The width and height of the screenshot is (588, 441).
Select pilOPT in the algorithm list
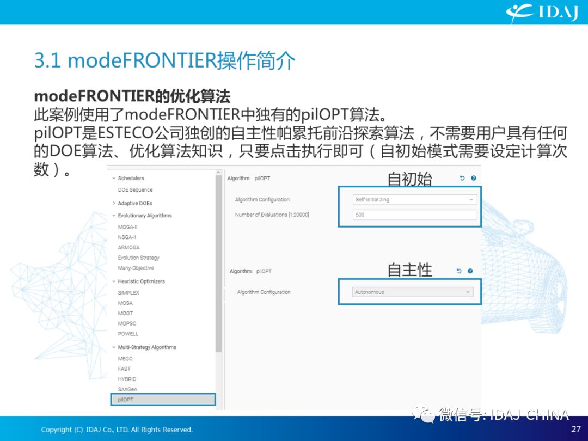pyautogui.click(x=163, y=400)
